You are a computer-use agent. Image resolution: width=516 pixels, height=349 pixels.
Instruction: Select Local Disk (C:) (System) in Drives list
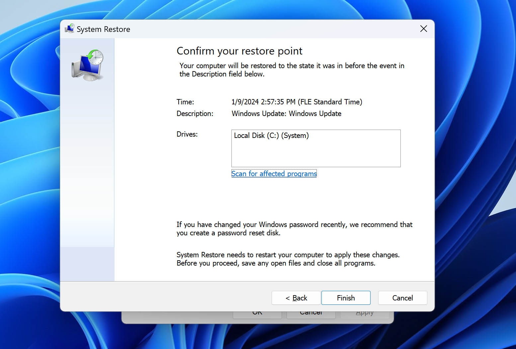point(271,136)
